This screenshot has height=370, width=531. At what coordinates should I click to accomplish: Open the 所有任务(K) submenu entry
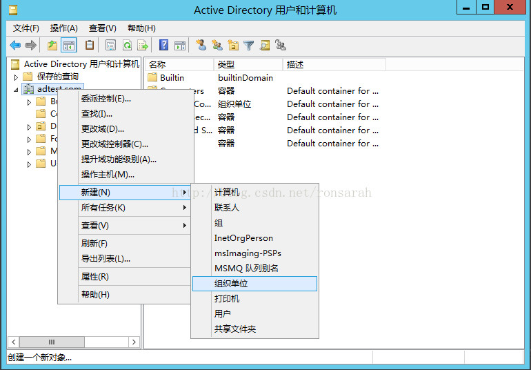(125, 207)
